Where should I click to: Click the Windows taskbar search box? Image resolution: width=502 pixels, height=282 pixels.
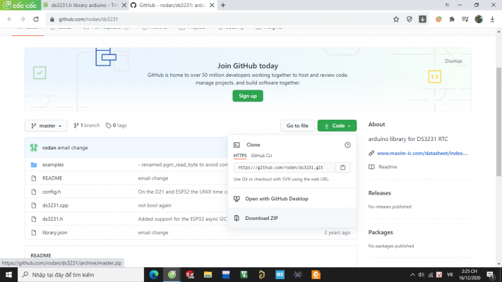[80, 275]
